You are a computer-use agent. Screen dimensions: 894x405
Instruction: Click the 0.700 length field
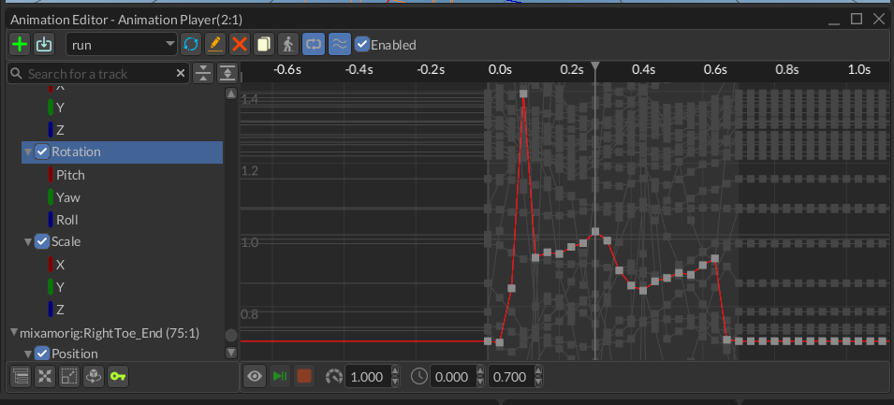(x=509, y=377)
